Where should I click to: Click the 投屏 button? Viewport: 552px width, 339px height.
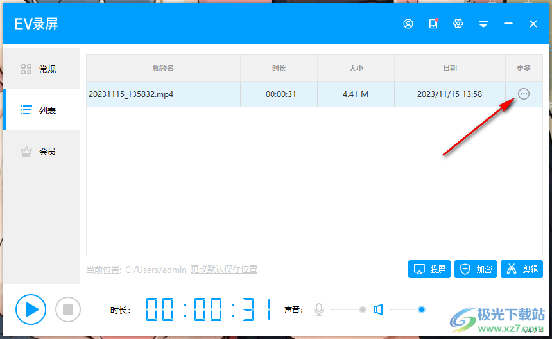(x=429, y=269)
